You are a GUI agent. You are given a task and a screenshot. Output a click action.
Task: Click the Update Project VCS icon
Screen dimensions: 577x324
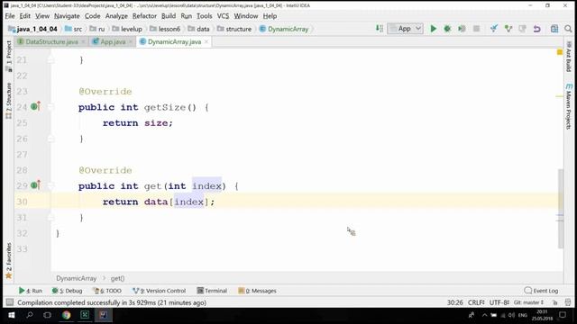(494, 29)
